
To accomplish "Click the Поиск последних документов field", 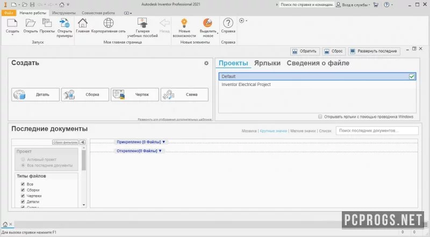I will [377, 131].
